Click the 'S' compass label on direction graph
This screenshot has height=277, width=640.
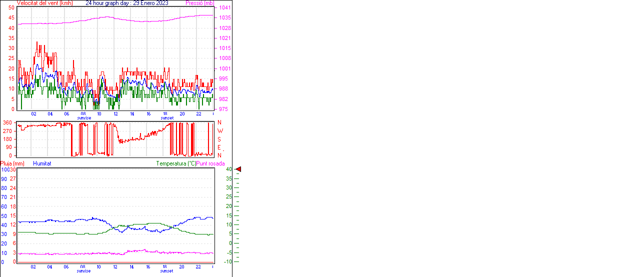click(x=219, y=139)
